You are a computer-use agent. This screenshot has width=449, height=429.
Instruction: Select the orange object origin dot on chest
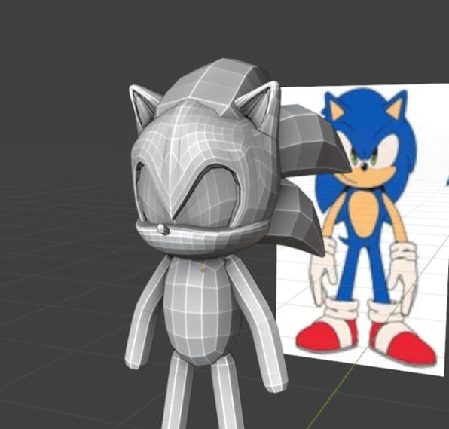tap(203, 270)
